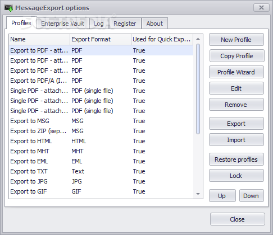Click the vertical scrollbar thumb of profile list
273x235 pixels.
tap(198, 89)
